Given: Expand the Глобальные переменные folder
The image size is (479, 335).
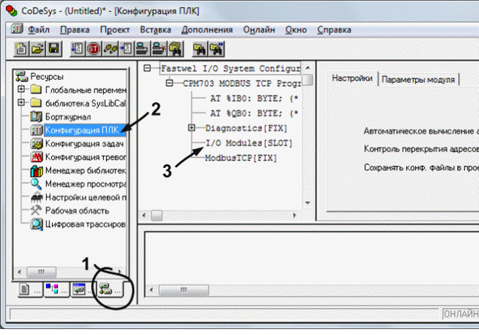Looking at the screenshot, I should click(20, 90).
